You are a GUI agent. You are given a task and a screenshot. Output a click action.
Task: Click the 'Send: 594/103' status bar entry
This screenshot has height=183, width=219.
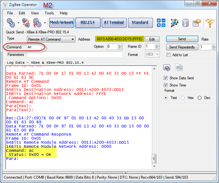click(176, 177)
